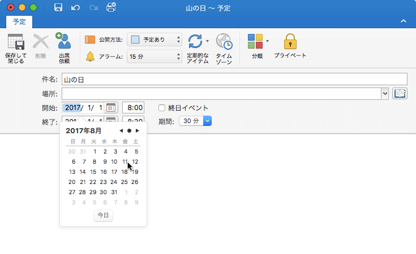The image size is (416, 254).
Task: Click the 件名 subject field
Action: coord(234,79)
